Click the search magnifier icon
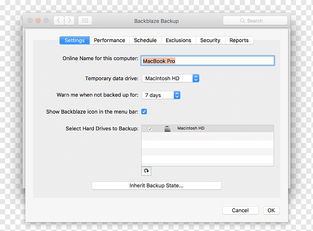This screenshot has width=313, height=231. pyautogui.click(x=242, y=20)
